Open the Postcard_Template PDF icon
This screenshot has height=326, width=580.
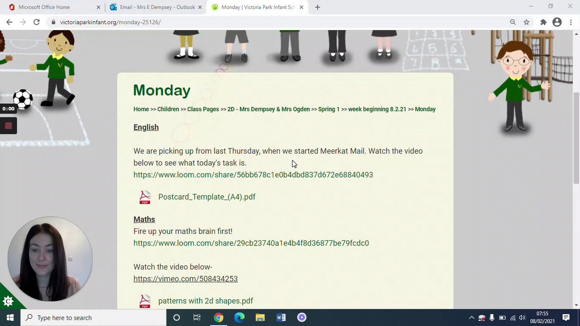click(x=145, y=197)
